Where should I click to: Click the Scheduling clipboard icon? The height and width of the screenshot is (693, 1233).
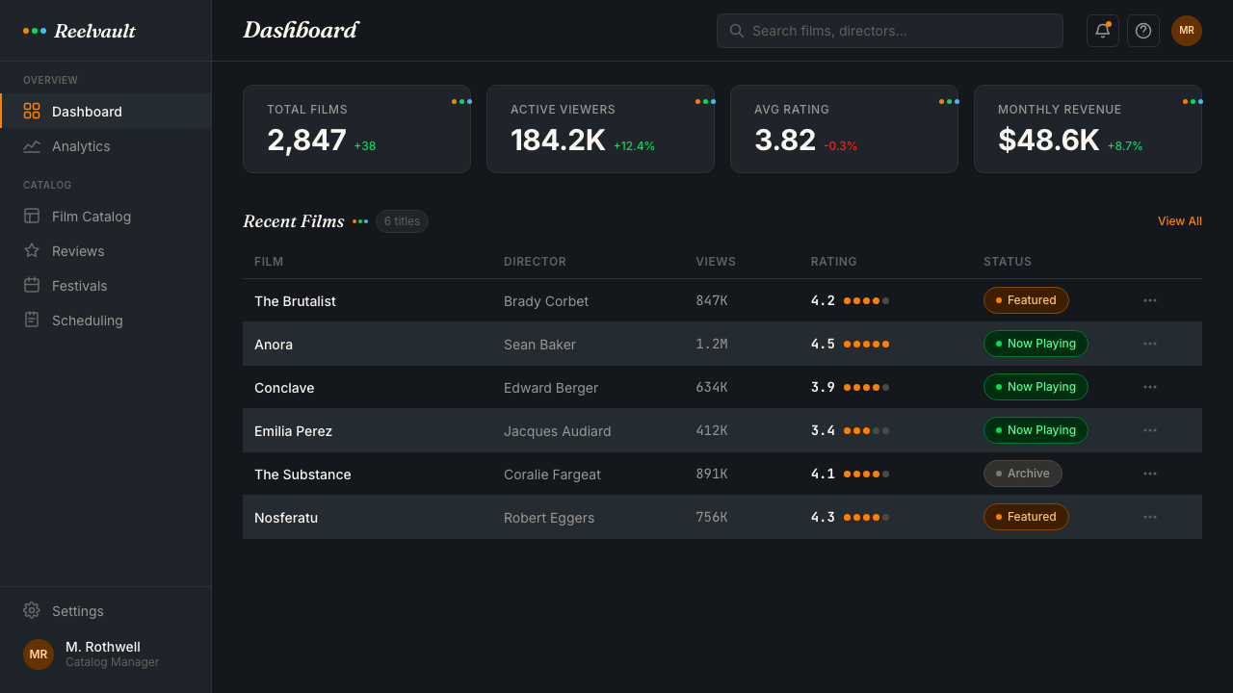pos(32,320)
